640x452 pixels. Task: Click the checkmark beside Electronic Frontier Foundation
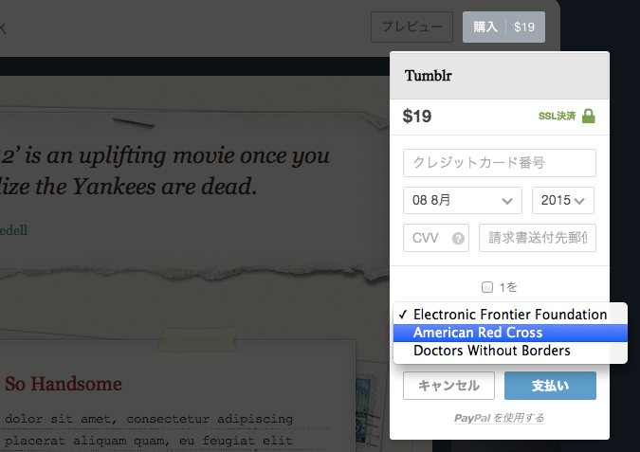[403, 314]
